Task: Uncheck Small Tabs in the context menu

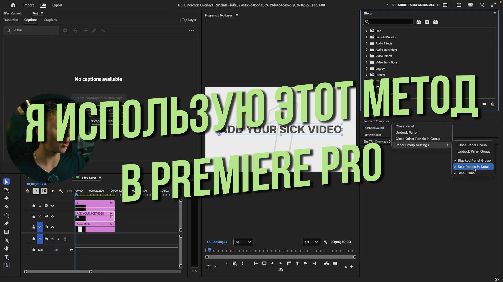Action: tap(466, 173)
